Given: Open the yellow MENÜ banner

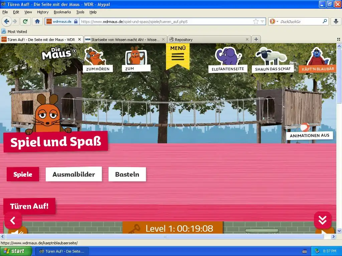Looking at the screenshot, I should coord(178,56).
